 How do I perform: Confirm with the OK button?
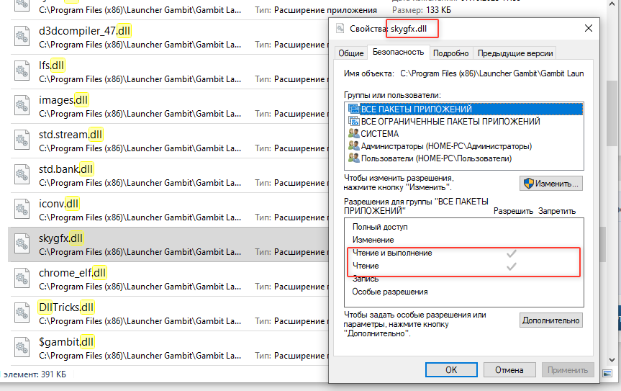pyautogui.click(x=451, y=369)
